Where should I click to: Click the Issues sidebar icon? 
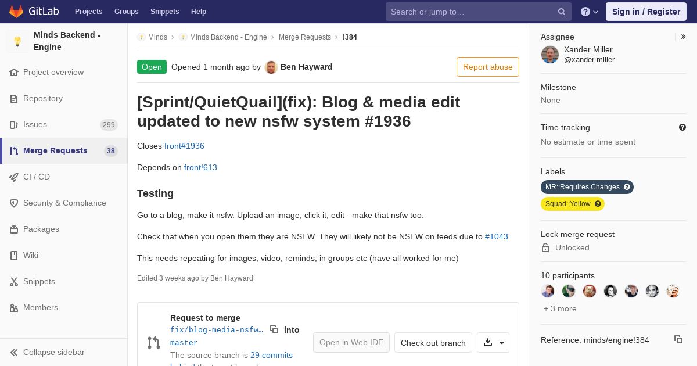click(14, 125)
